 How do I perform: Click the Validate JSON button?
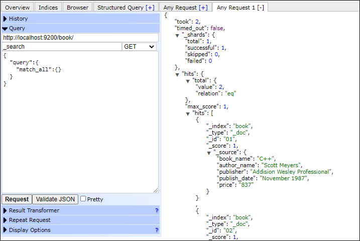(x=55, y=199)
